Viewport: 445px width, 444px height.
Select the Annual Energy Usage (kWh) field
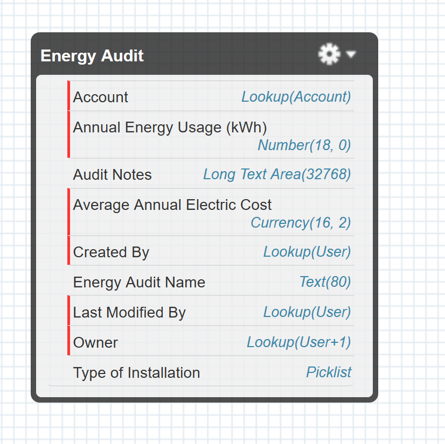point(170,128)
